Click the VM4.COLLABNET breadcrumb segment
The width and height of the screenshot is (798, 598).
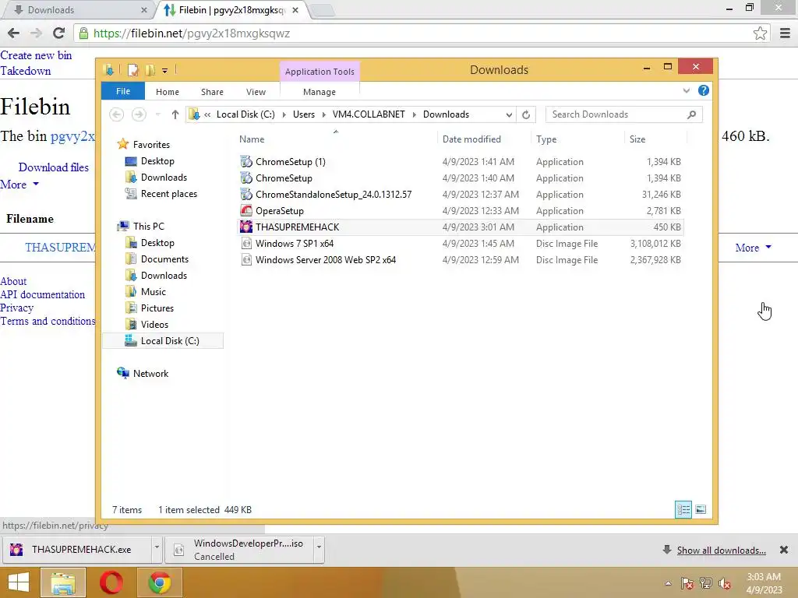pyautogui.click(x=369, y=114)
